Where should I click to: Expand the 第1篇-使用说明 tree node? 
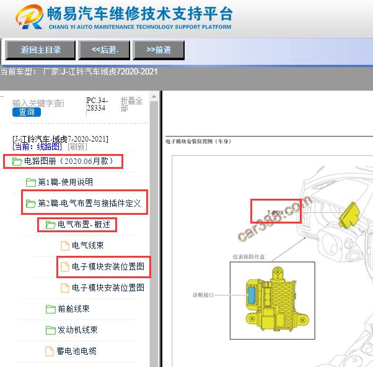[66, 183]
